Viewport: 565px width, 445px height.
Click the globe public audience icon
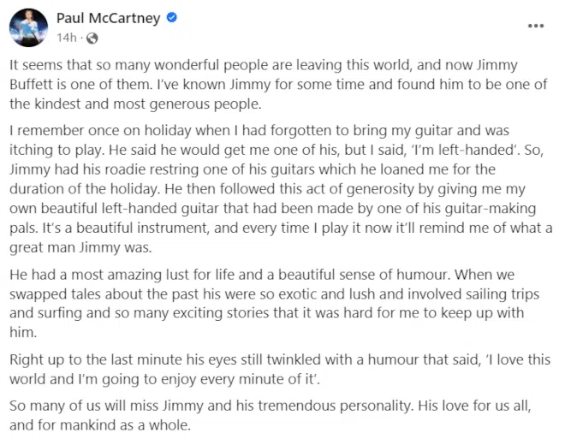coord(92,38)
